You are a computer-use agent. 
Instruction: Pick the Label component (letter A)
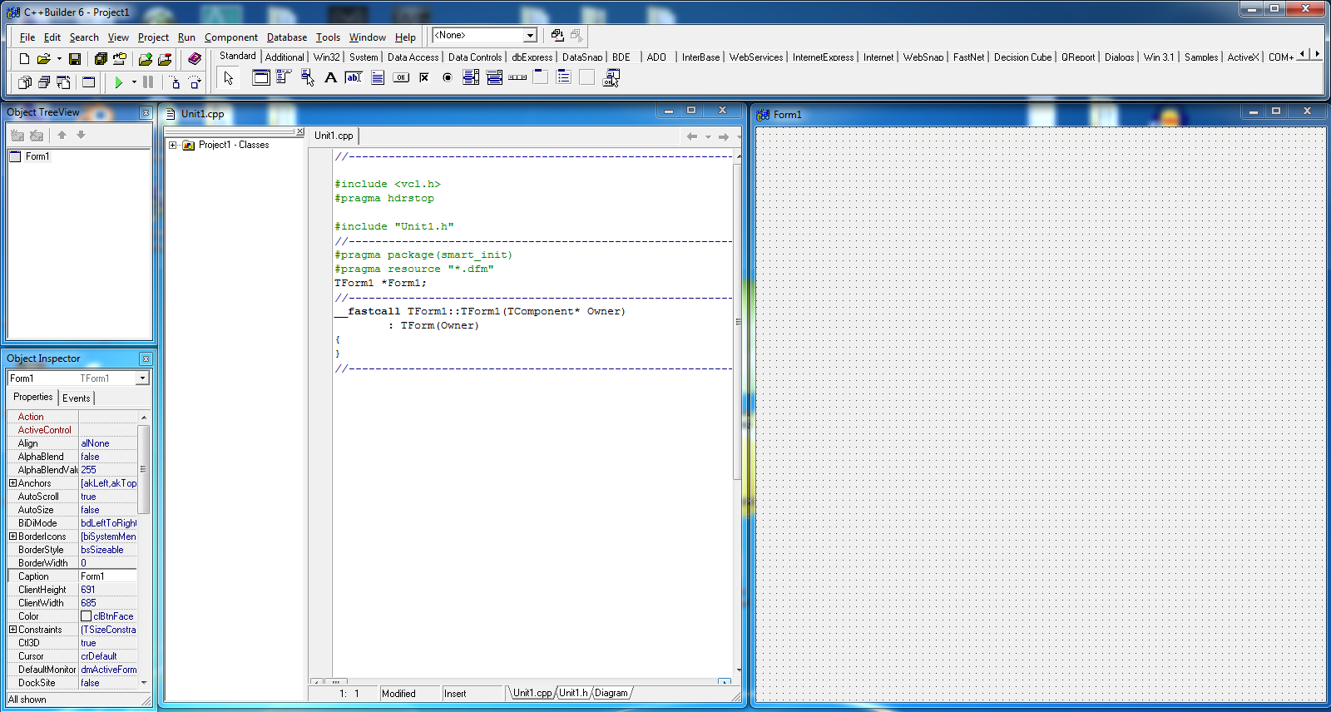(x=330, y=77)
